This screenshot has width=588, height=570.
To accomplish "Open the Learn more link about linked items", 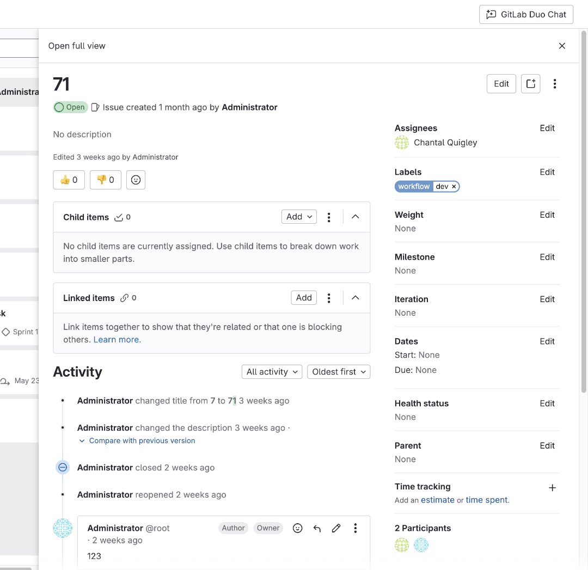I will pyautogui.click(x=116, y=339).
